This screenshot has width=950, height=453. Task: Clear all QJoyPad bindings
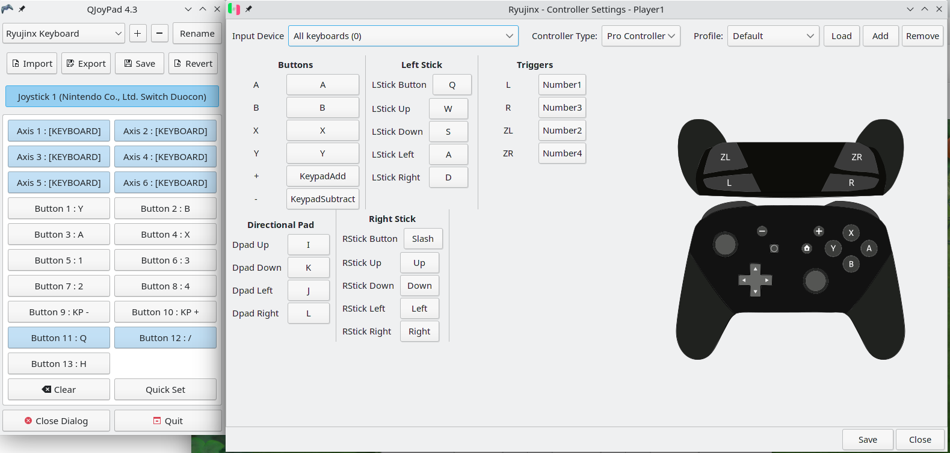[x=59, y=390]
